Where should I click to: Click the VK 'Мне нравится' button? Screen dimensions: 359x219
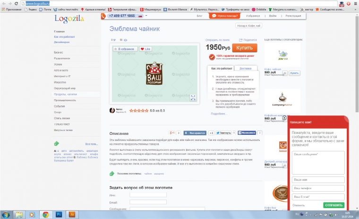tap(195, 133)
